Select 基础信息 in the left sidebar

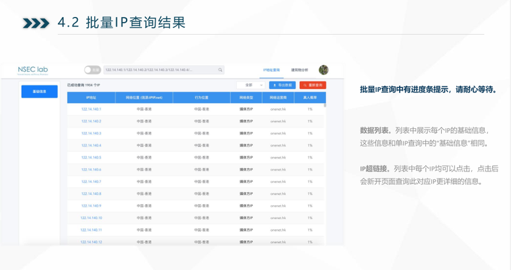pos(40,91)
